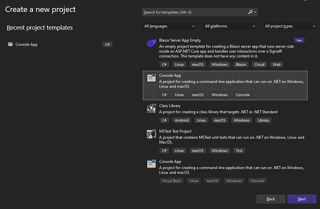Go Back to previous page

(271, 199)
